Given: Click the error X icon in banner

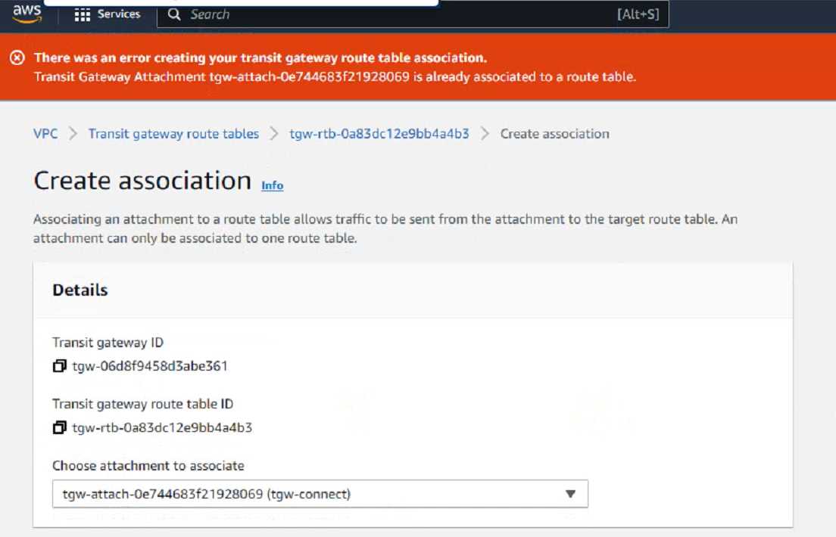Looking at the screenshot, I should click(17, 58).
